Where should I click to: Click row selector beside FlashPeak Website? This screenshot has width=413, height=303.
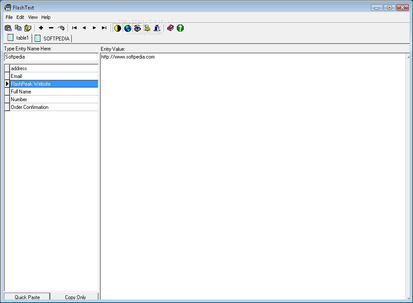7,84
